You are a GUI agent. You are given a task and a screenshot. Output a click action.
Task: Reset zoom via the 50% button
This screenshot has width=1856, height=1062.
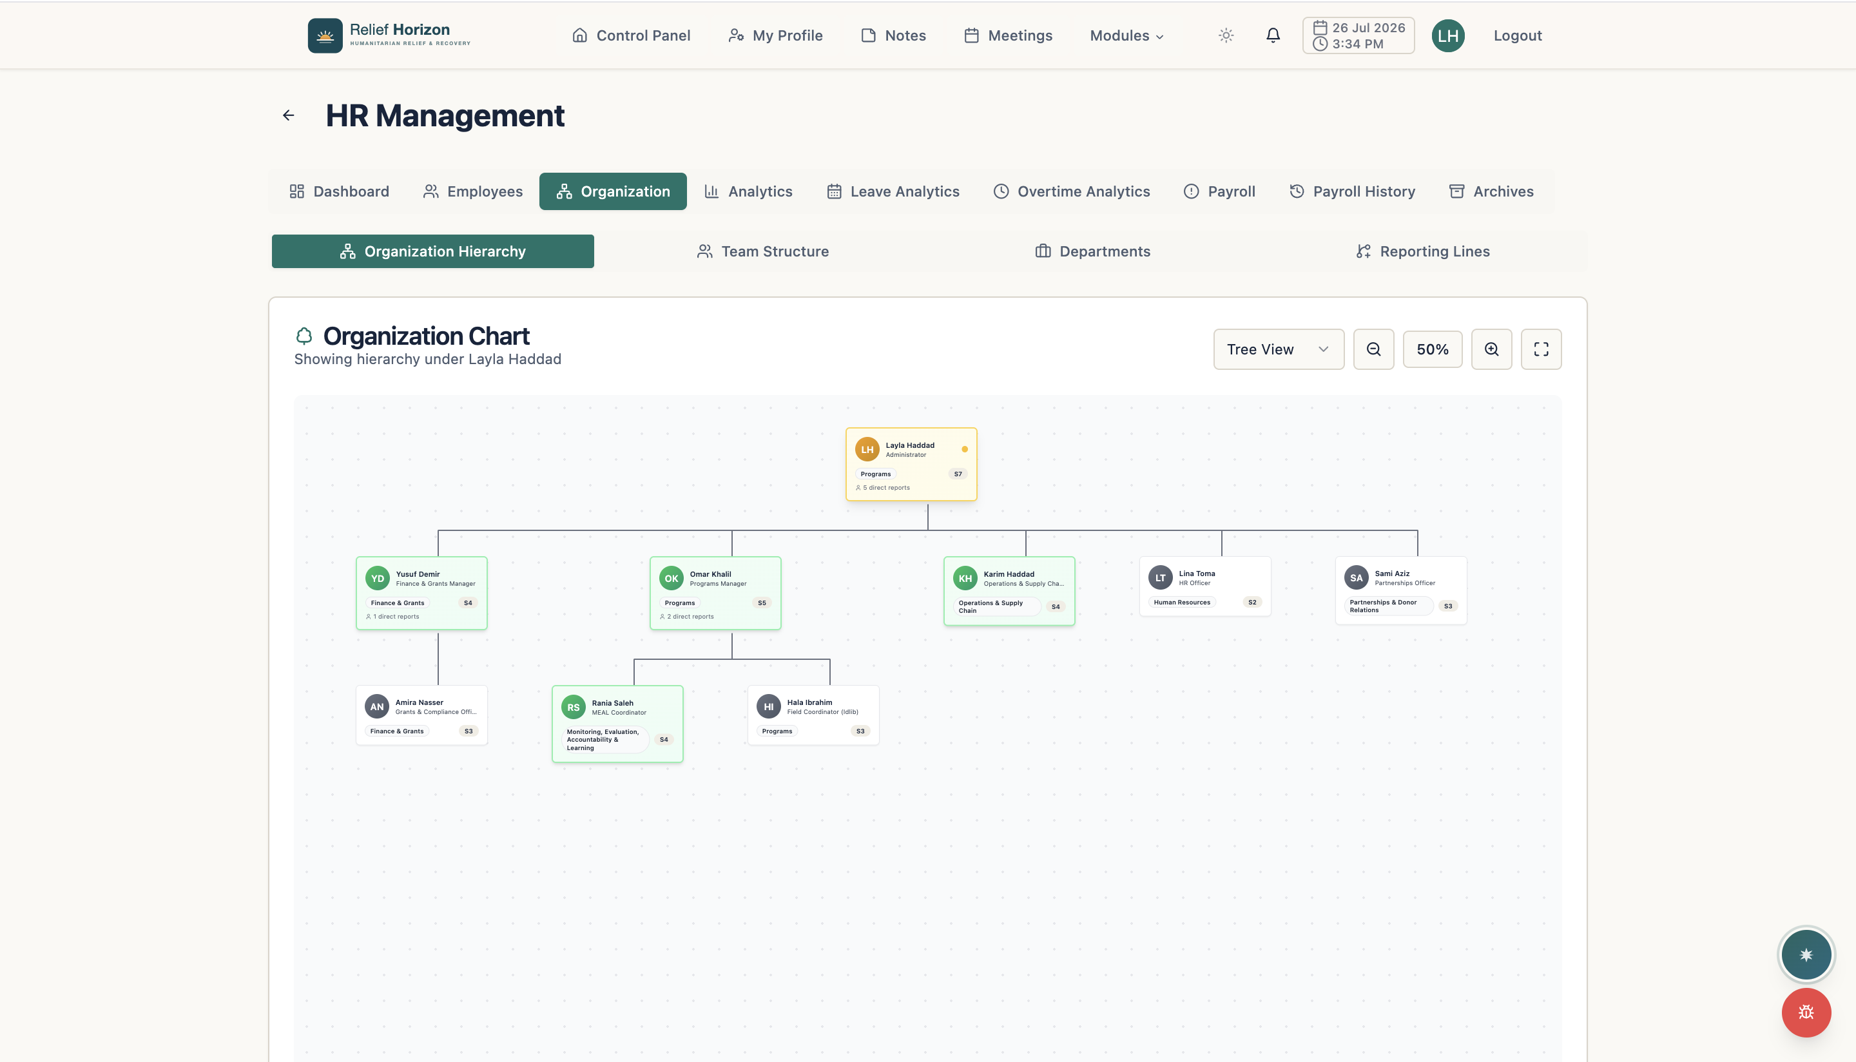click(x=1433, y=349)
